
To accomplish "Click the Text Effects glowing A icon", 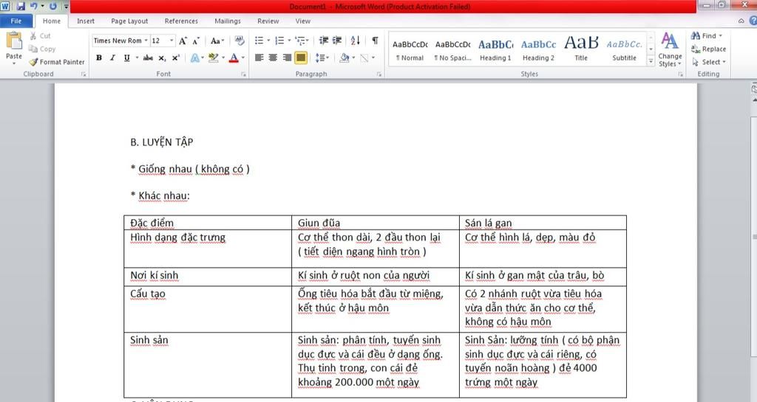I will (195, 58).
